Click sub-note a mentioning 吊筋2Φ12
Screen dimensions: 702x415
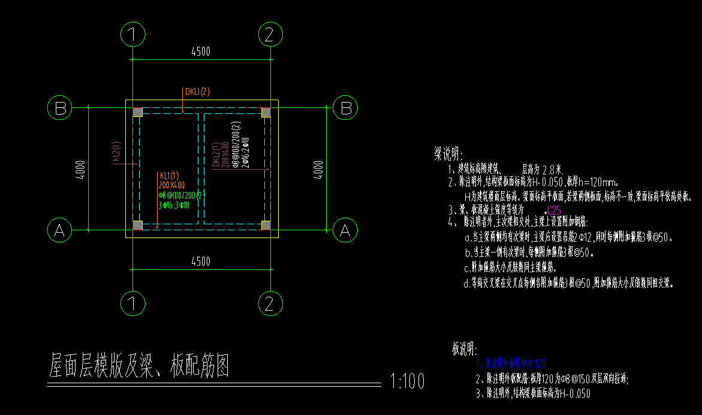click(x=568, y=237)
